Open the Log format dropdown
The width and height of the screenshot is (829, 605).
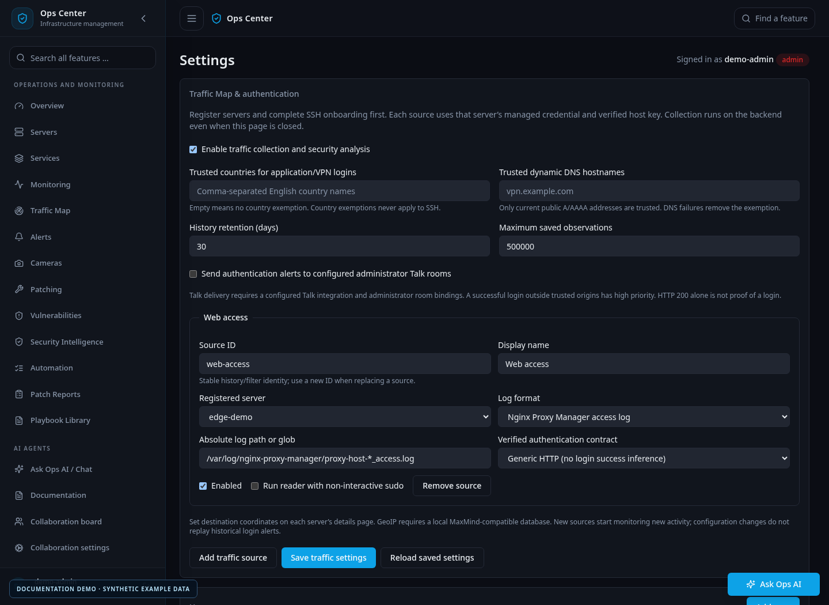pyautogui.click(x=644, y=417)
